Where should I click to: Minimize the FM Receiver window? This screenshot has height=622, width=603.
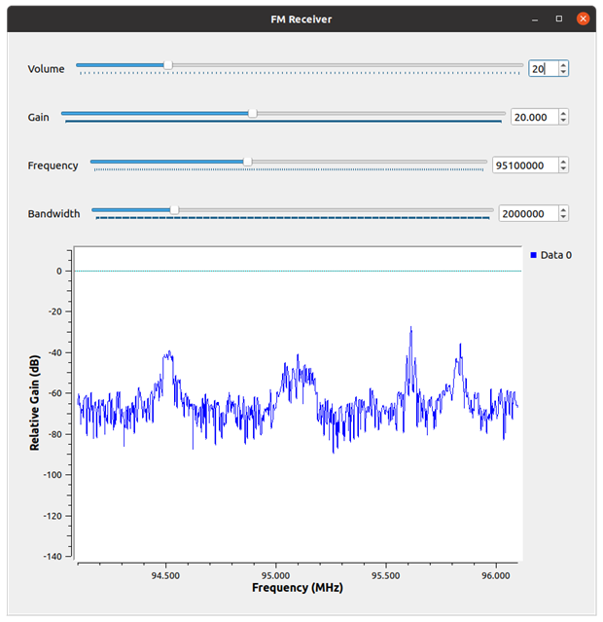pos(534,18)
